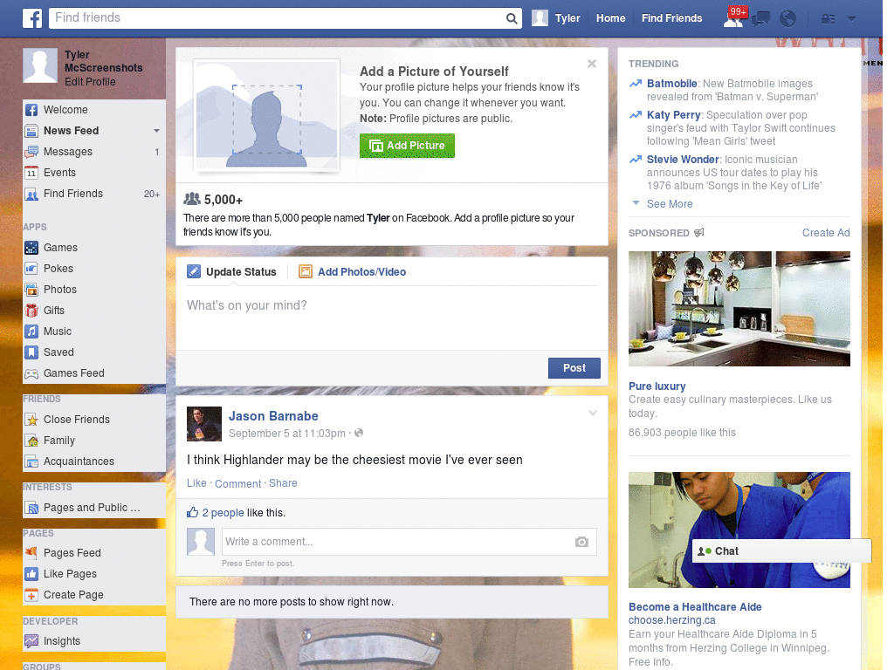This screenshot has height=670, width=894.
Task: Open privacy shortcuts lock icon
Action: point(828,19)
